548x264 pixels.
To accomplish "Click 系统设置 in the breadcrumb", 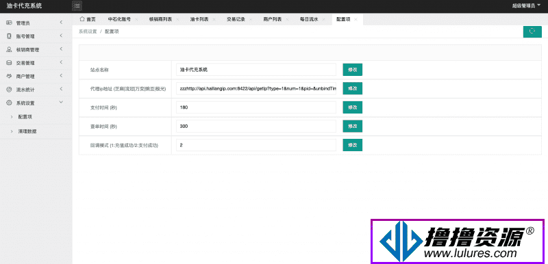I will pyautogui.click(x=88, y=31).
